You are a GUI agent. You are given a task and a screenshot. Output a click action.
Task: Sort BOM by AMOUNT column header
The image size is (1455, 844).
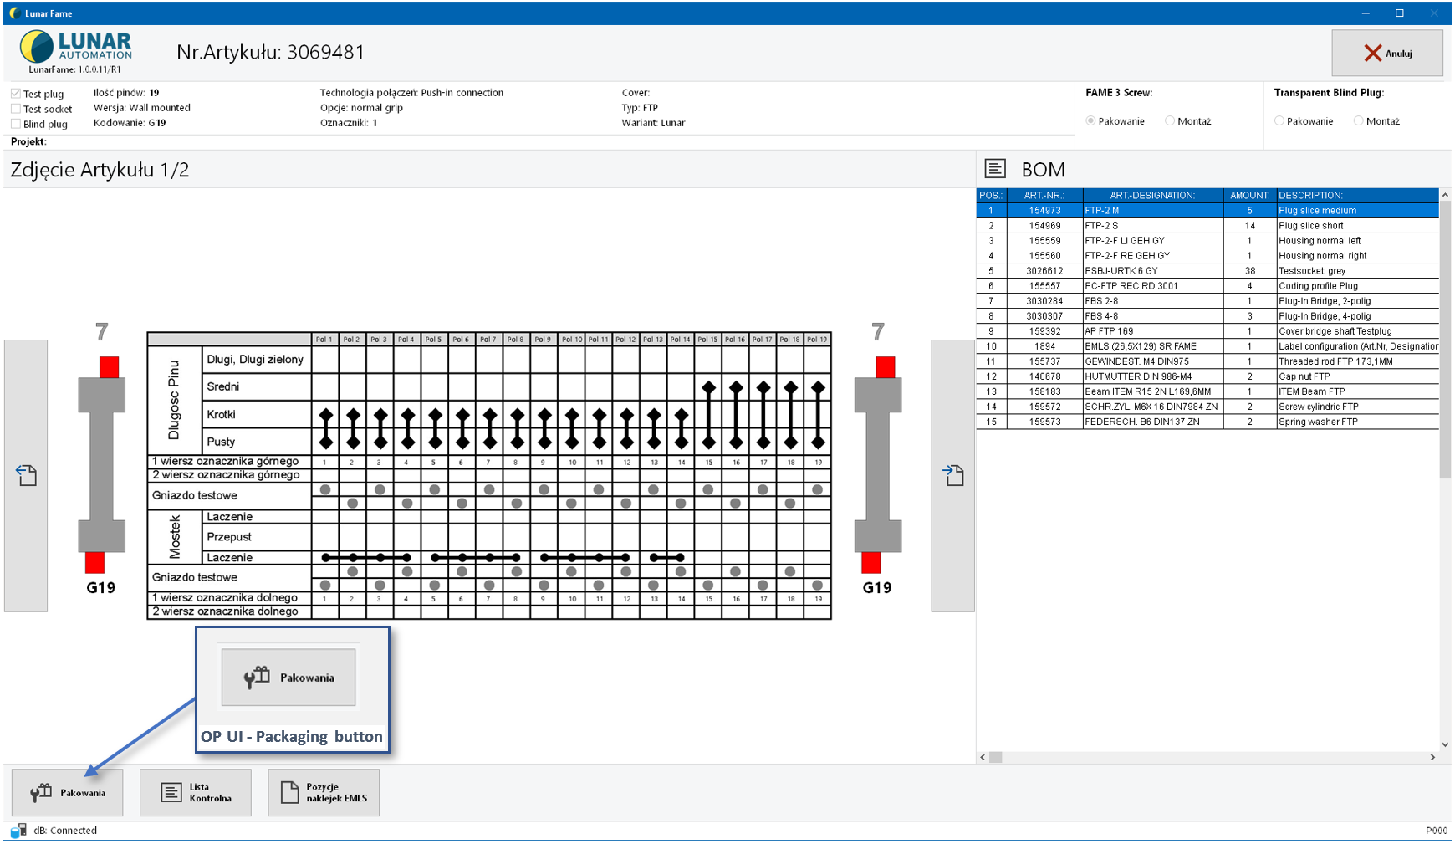[1249, 195]
